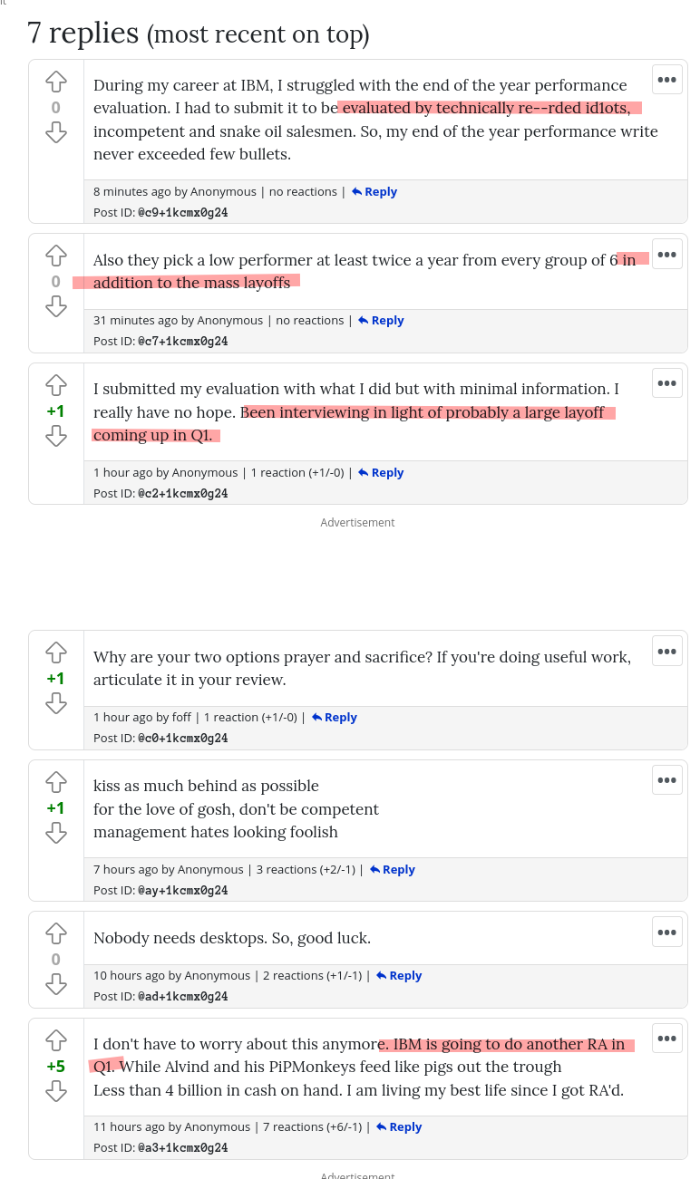Image resolution: width=700 pixels, height=1179 pixels.
Task: Reply to the post from 11 hours ago
Action: coord(399,1127)
